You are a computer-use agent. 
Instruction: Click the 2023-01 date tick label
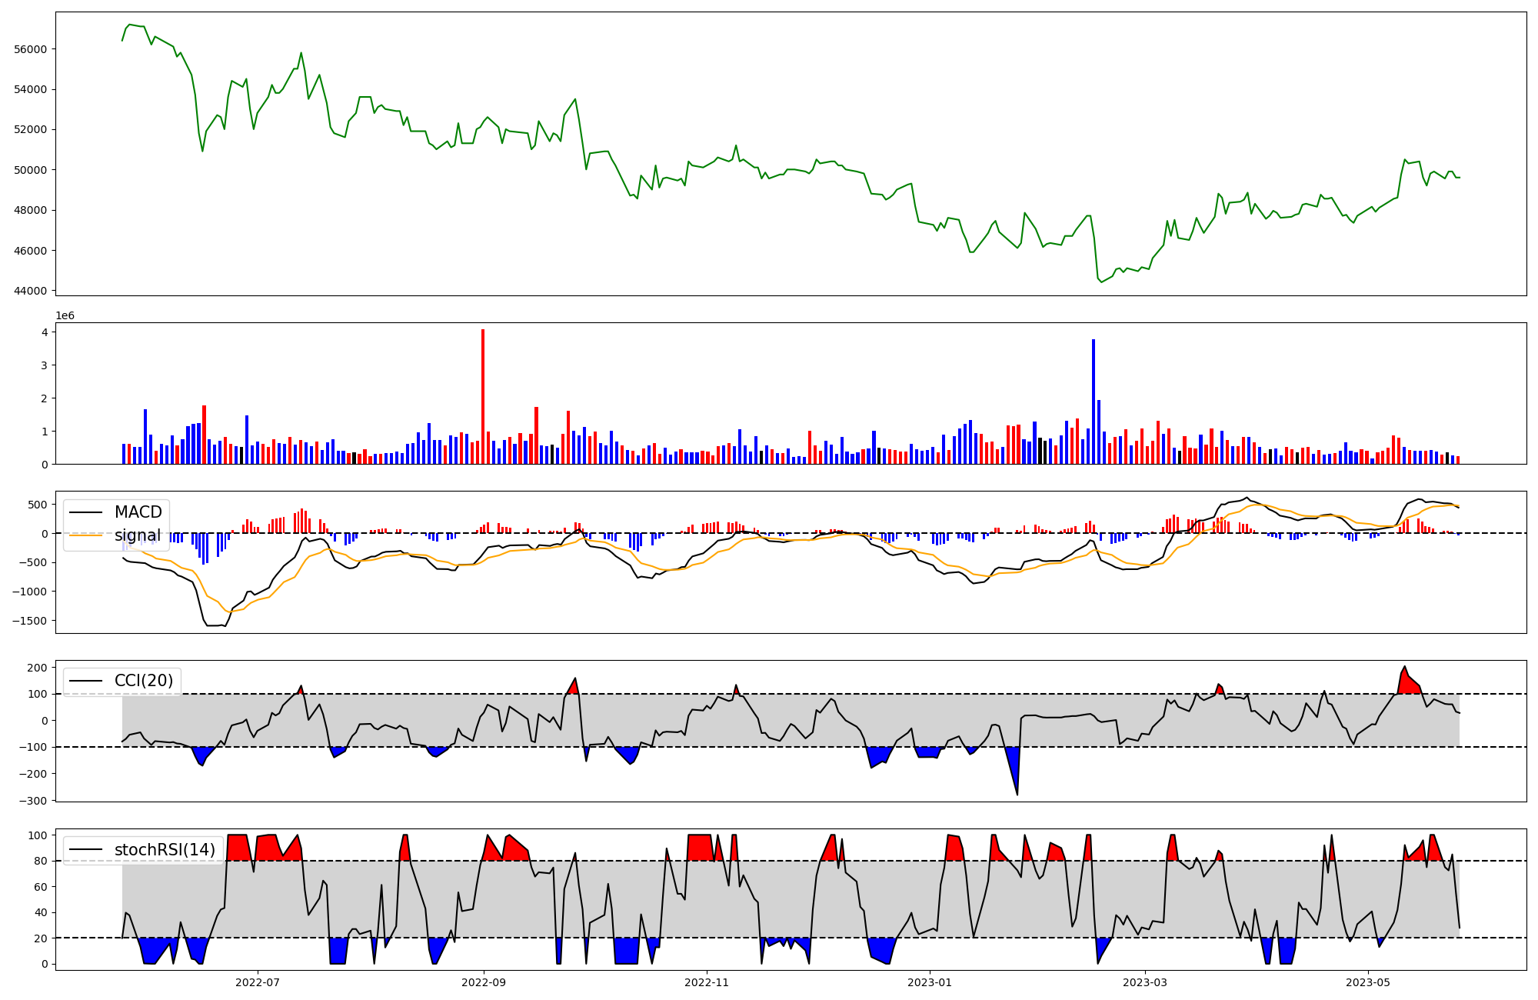coord(930,982)
